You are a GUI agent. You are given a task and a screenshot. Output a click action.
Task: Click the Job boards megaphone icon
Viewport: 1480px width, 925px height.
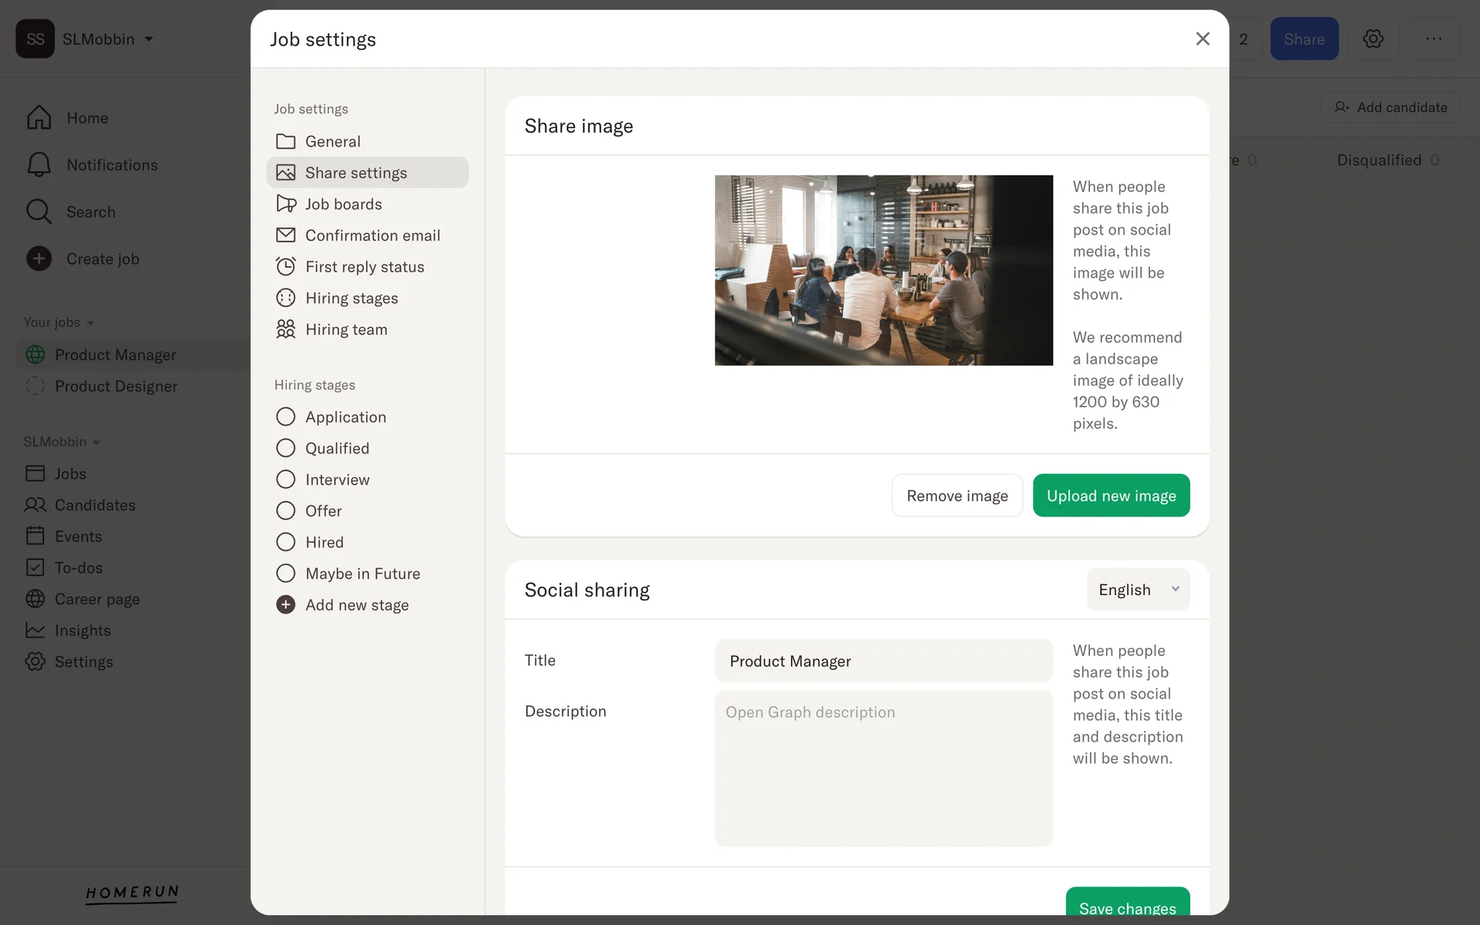click(x=285, y=203)
